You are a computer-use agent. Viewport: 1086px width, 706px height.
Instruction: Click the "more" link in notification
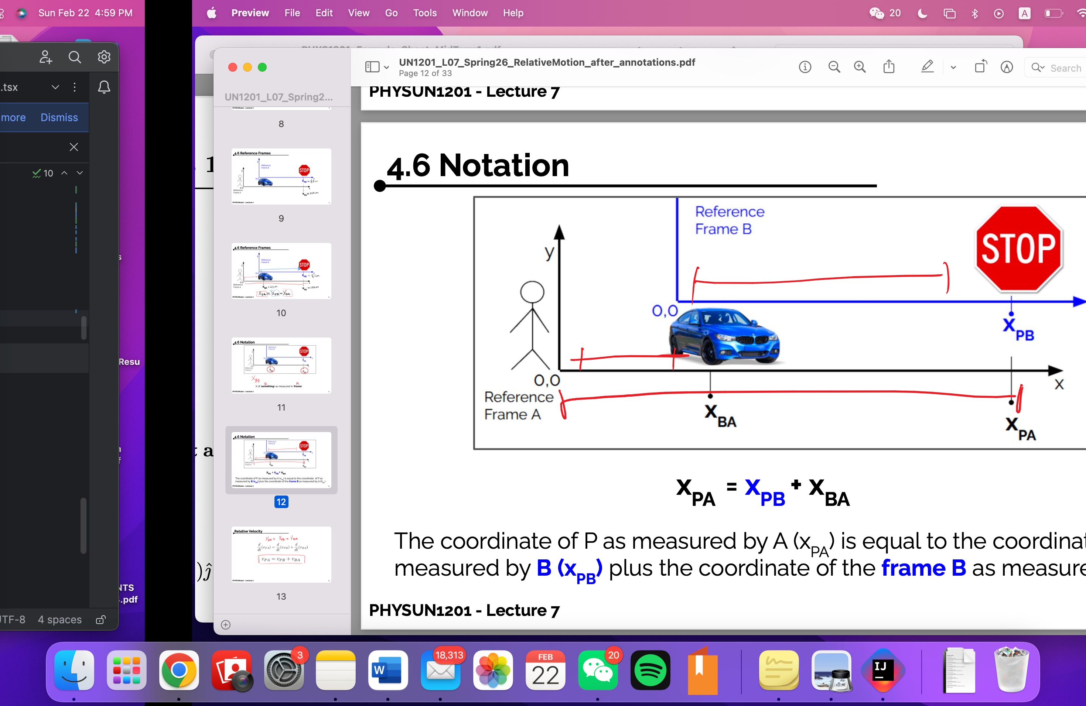pos(13,117)
